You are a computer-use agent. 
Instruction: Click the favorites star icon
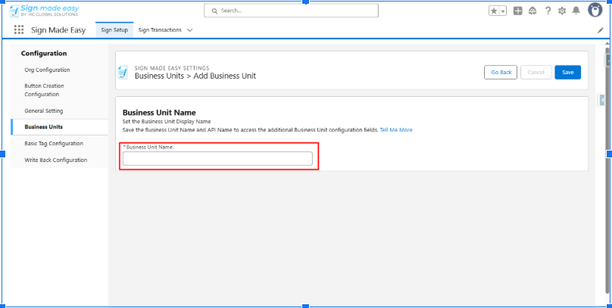(x=494, y=11)
